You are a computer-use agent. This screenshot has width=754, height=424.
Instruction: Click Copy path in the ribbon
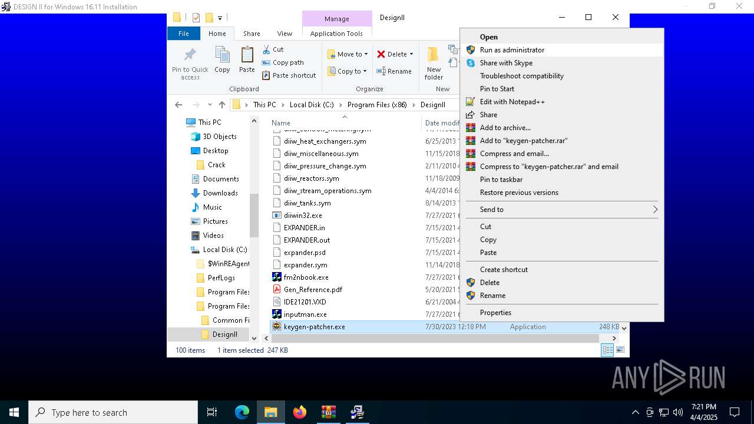(x=283, y=62)
